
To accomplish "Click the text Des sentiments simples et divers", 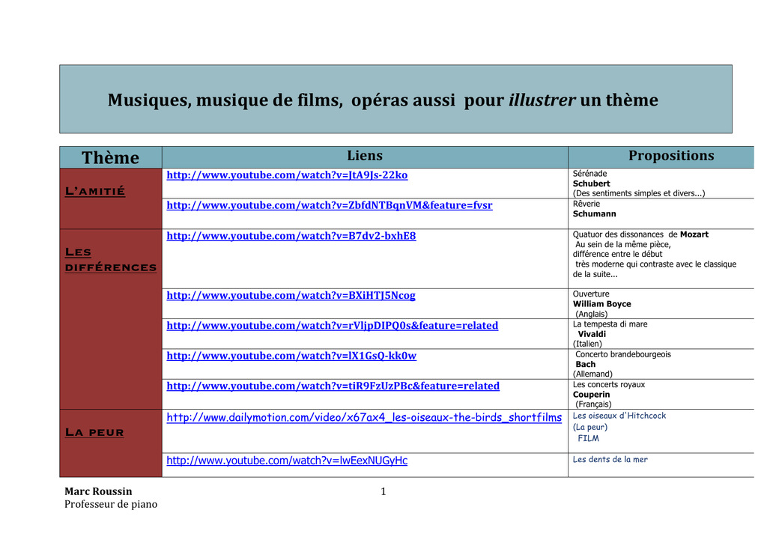I will (639, 193).
